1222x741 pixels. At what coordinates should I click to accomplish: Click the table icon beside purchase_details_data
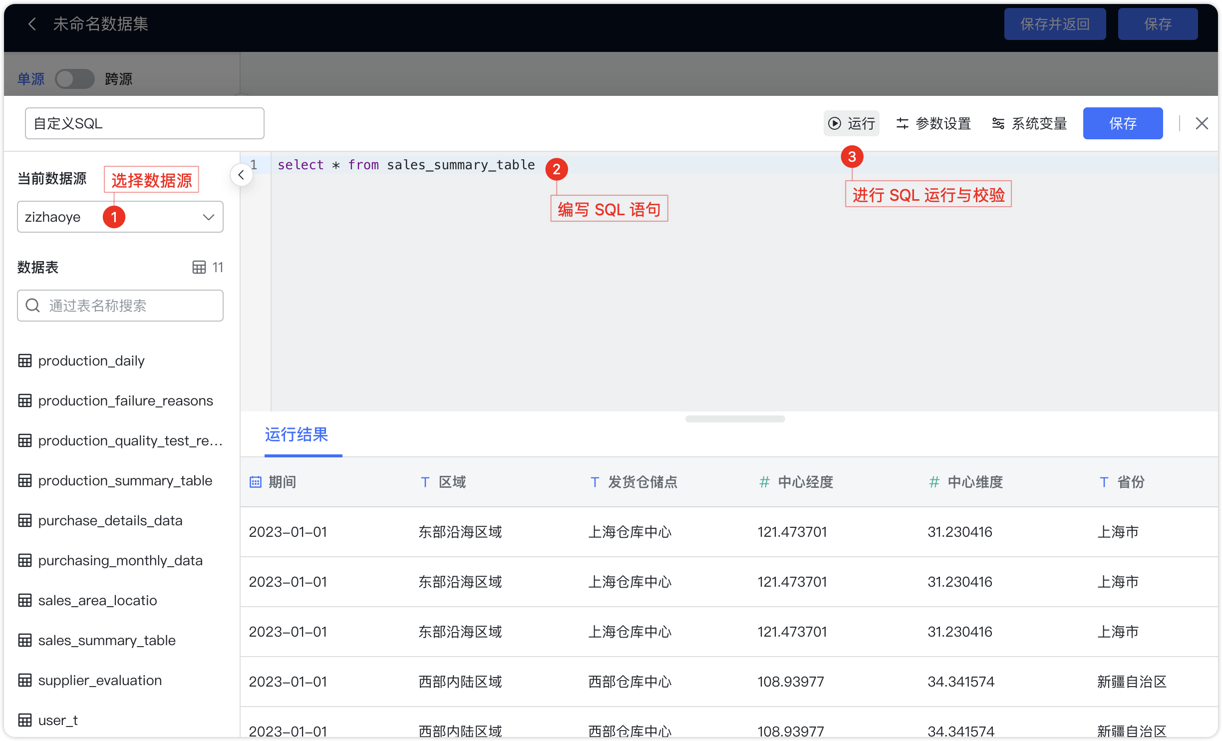25,520
